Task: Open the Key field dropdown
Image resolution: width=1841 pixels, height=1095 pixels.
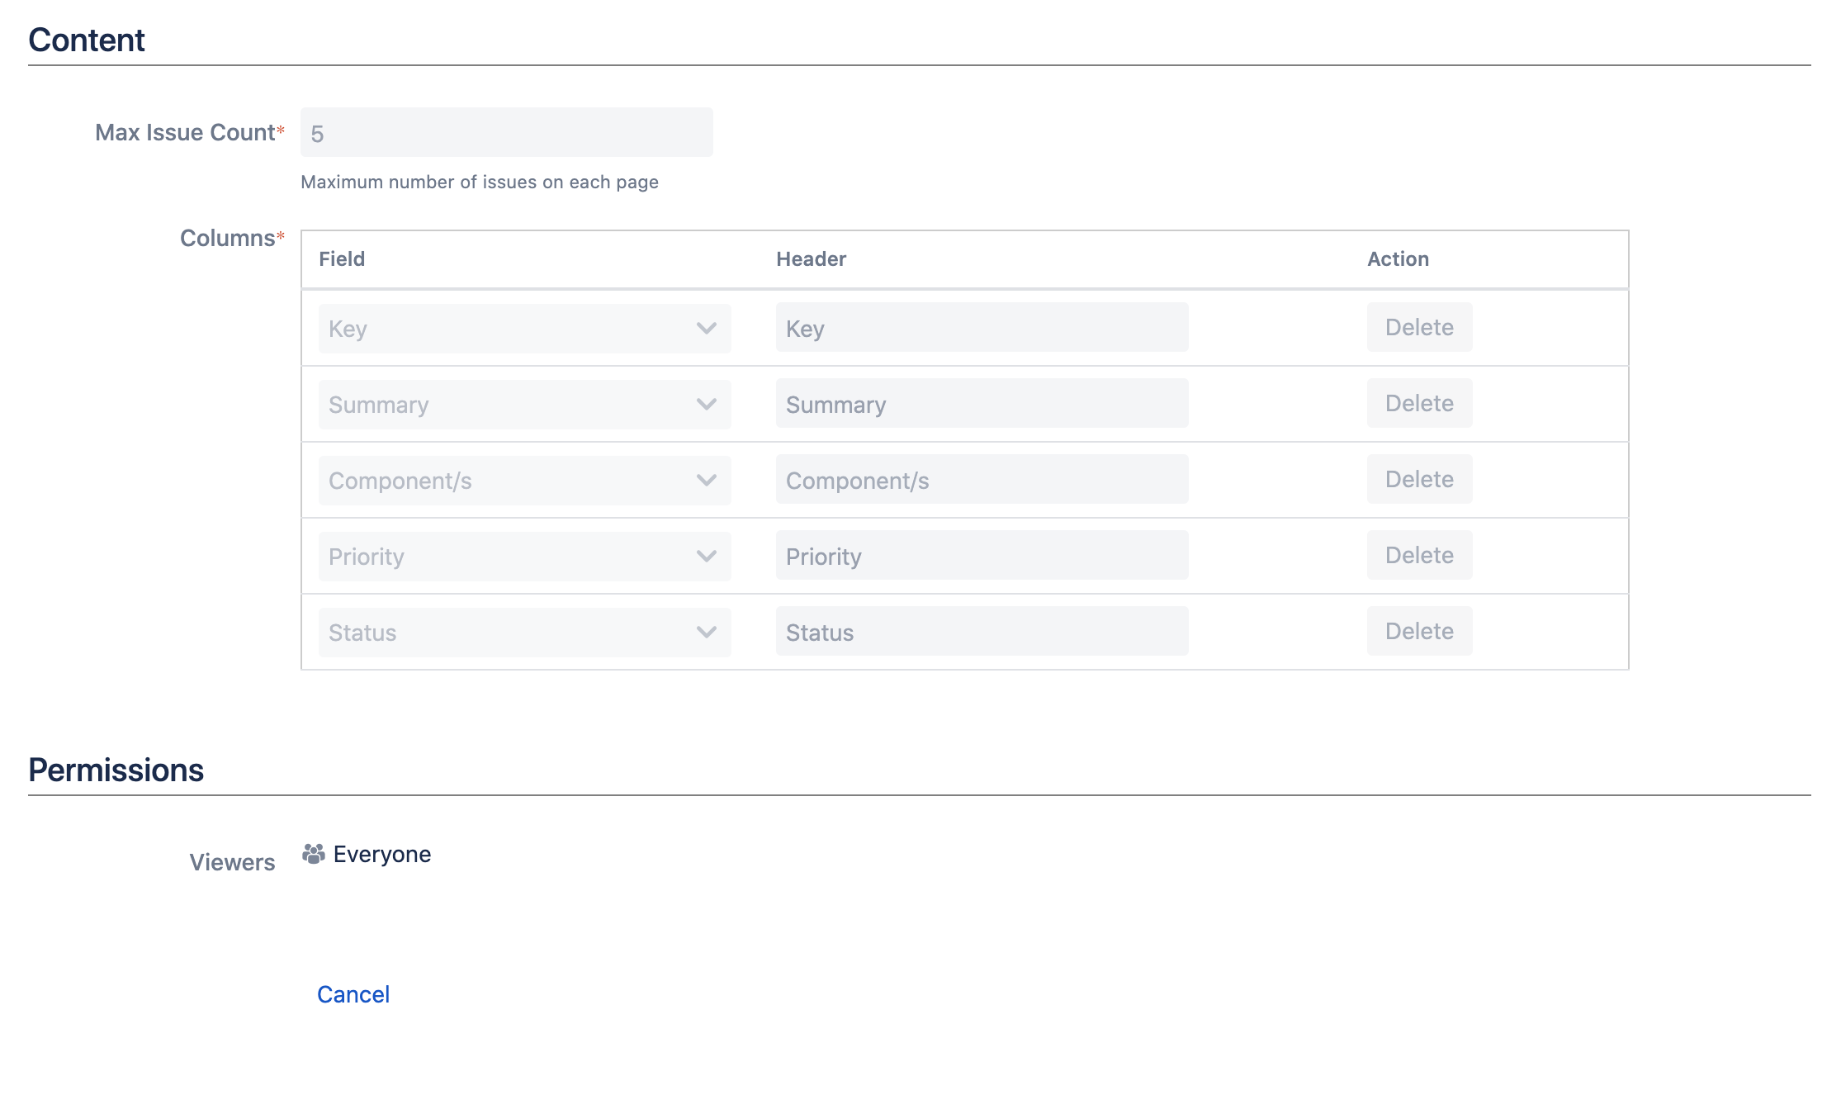Action: click(524, 329)
